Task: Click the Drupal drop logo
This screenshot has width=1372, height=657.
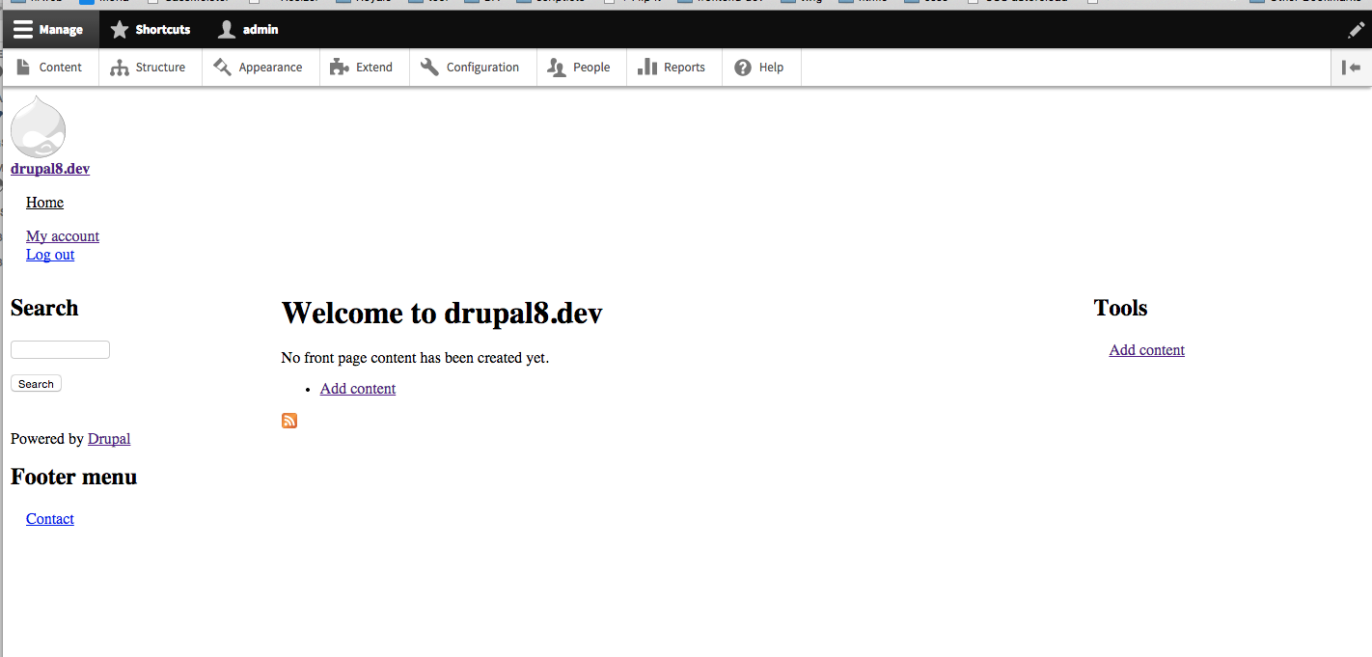Action: point(38,126)
